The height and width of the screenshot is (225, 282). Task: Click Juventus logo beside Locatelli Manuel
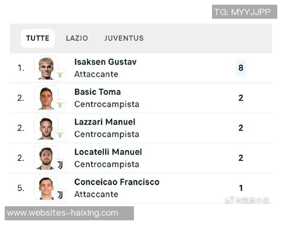click(60, 165)
